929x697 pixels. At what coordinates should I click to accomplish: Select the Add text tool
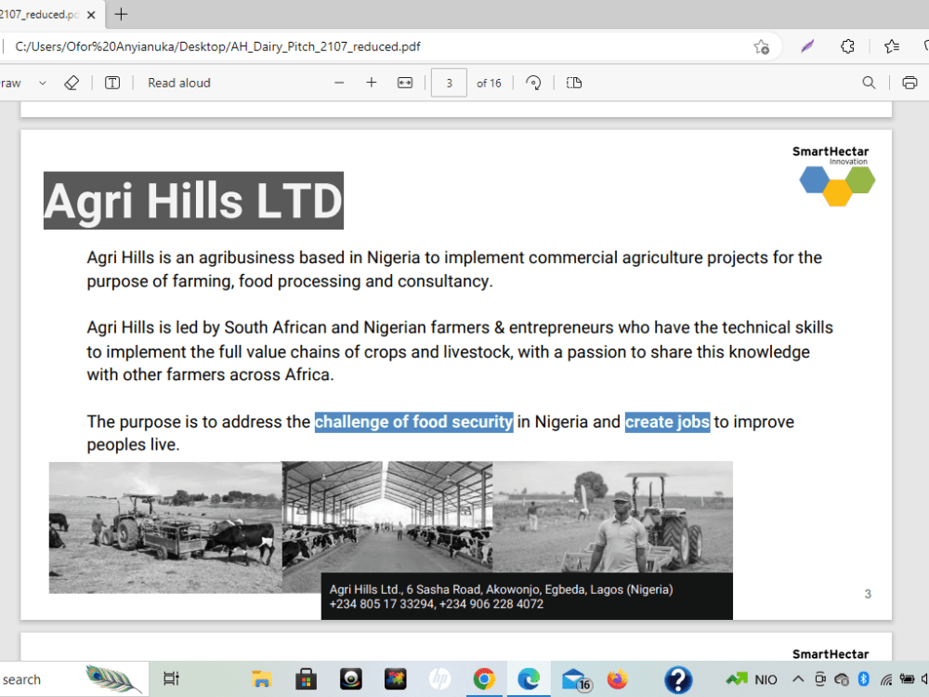click(x=112, y=83)
